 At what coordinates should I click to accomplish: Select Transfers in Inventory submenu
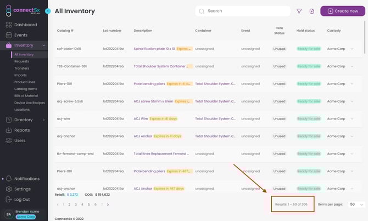click(22, 69)
